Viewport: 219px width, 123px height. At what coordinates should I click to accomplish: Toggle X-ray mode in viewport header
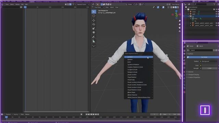pos(168,7)
